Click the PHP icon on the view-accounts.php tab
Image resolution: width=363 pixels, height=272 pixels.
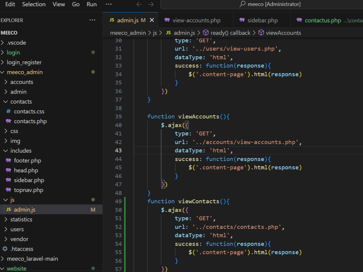point(167,20)
